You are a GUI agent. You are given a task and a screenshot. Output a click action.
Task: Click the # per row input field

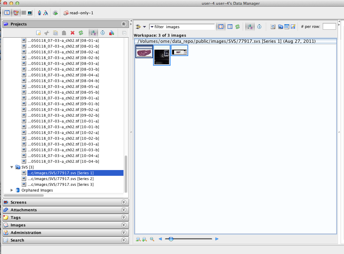329,27
